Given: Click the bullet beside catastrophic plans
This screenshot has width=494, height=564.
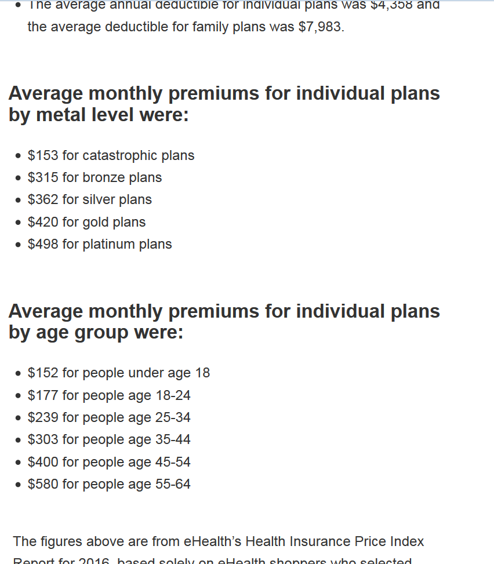Looking at the screenshot, I should tap(19, 156).
